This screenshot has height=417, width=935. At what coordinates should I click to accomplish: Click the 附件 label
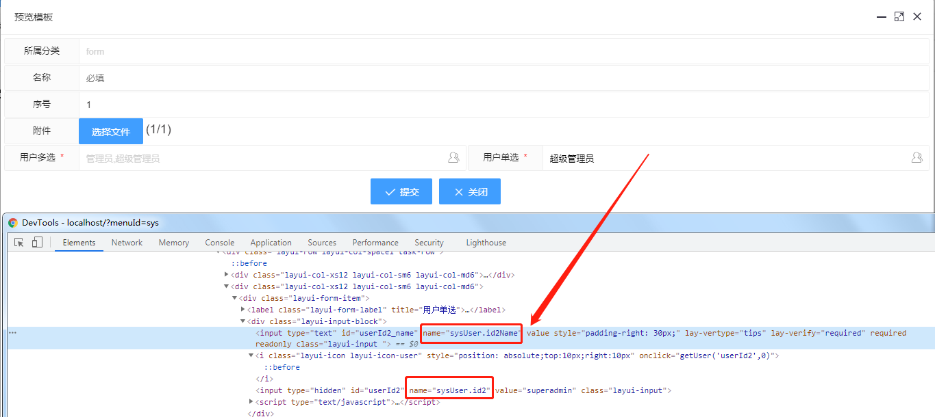pyautogui.click(x=42, y=131)
